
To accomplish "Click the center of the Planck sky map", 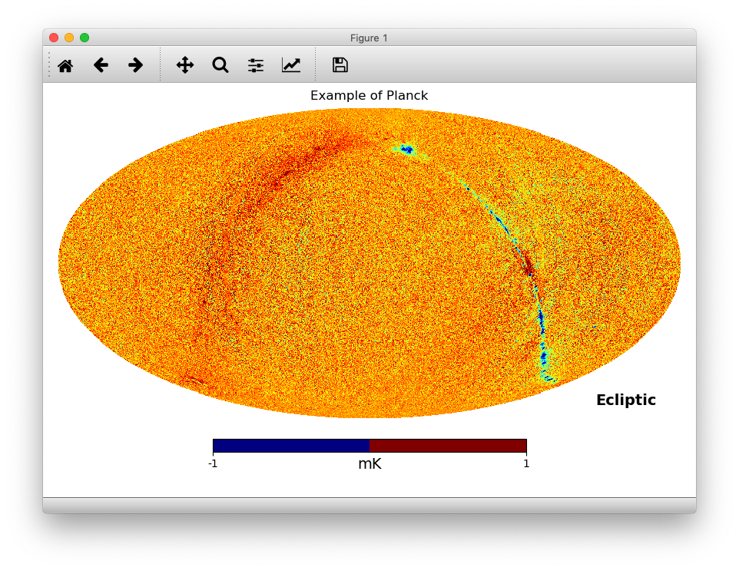I will pyautogui.click(x=369, y=265).
